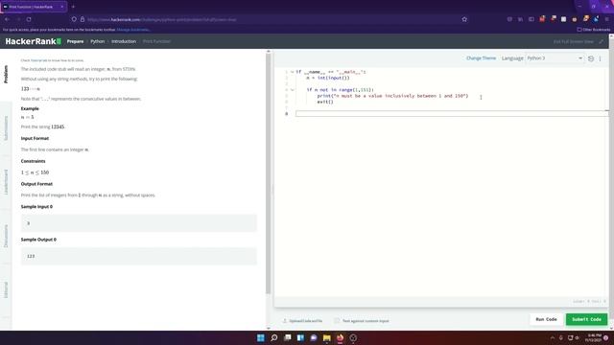Show hidden system tray icons

click(553, 337)
